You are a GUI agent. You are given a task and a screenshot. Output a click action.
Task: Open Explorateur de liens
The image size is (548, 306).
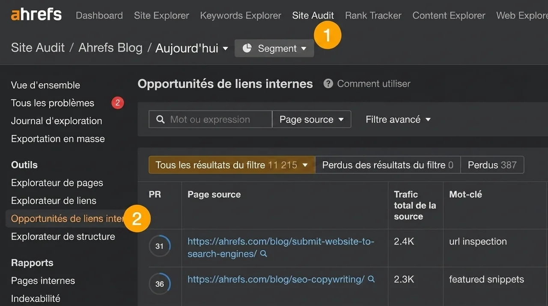pyautogui.click(x=54, y=201)
